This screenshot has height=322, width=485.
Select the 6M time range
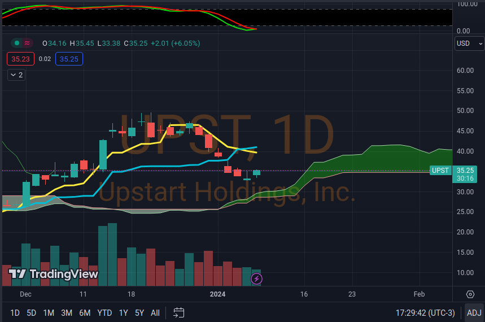click(85, 313)
